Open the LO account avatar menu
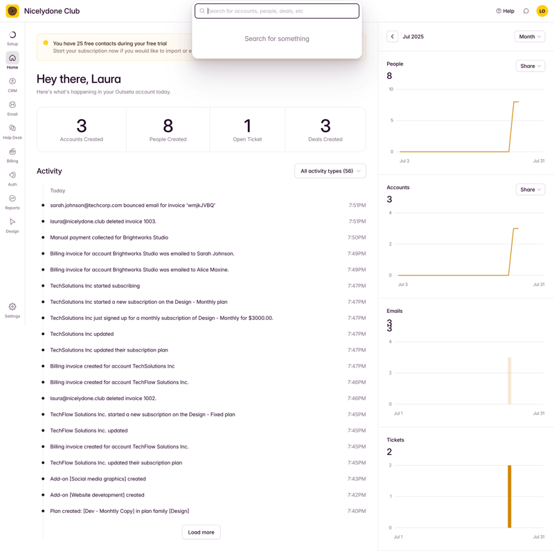 [x=542, y=11]
